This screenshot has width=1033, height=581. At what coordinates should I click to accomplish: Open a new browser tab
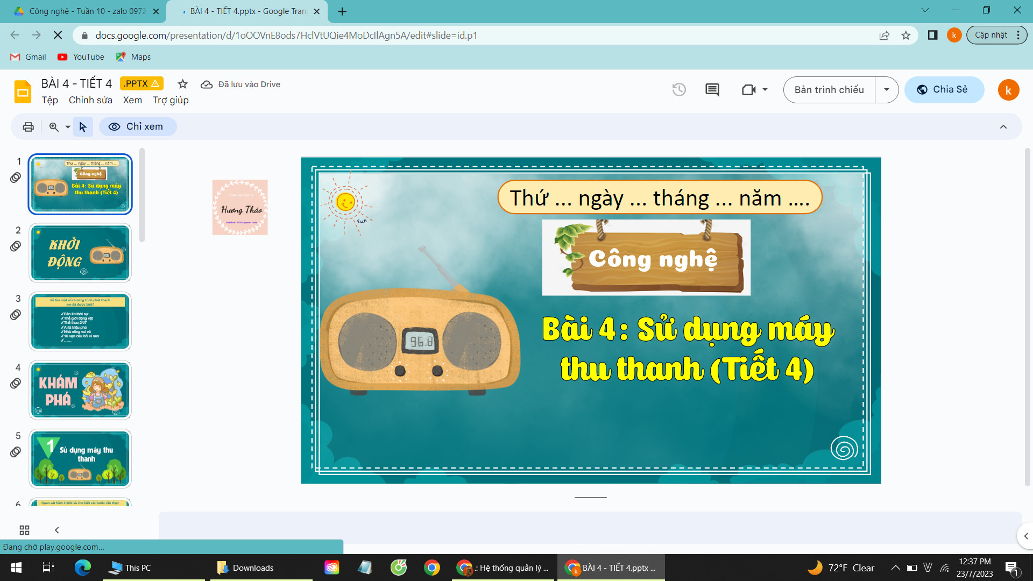[342, 11]
